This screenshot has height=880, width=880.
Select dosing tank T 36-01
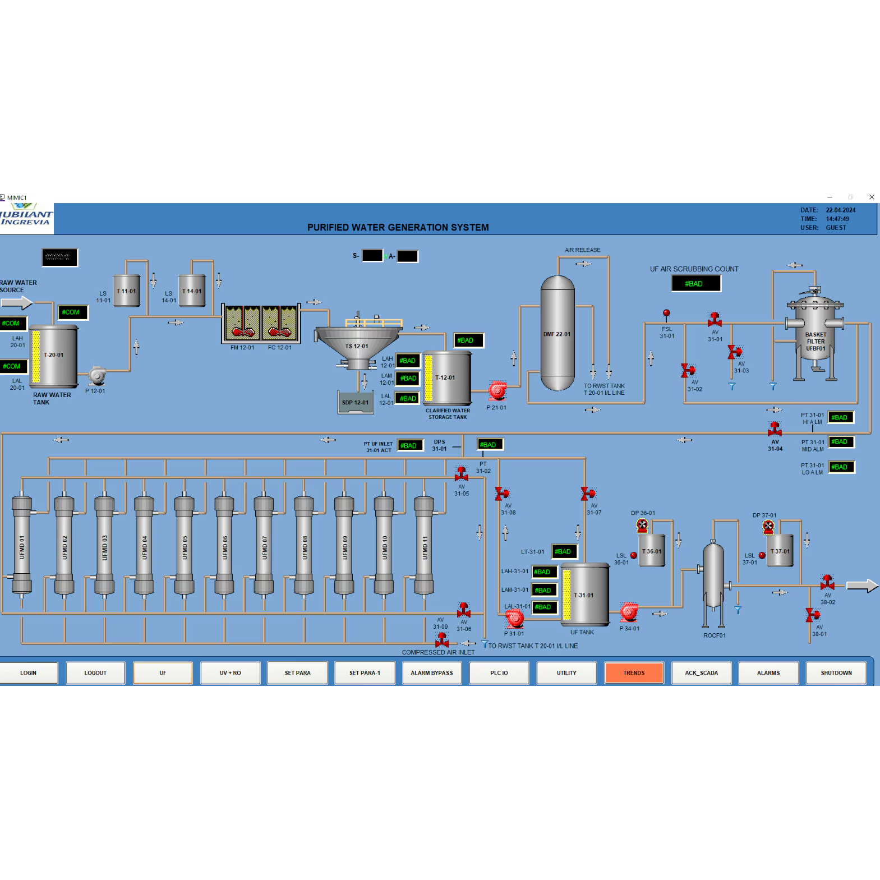[652, 551]
